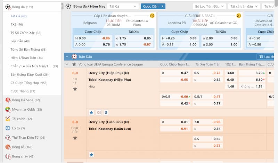Screen dimensions: 278x163
Task: Toggle favorite star for Luân Lưu match
Action: 75,138
